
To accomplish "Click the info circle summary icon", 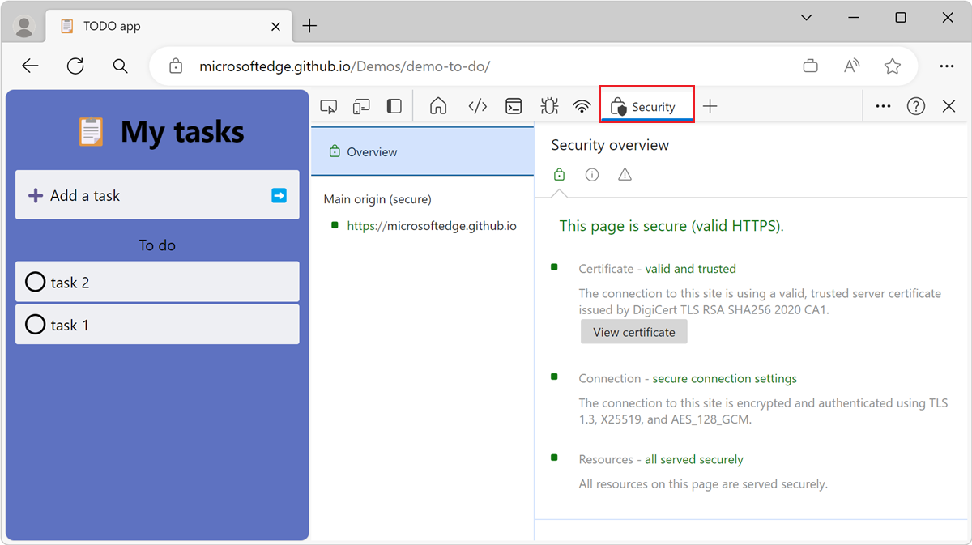I will [x=592, y=174].
